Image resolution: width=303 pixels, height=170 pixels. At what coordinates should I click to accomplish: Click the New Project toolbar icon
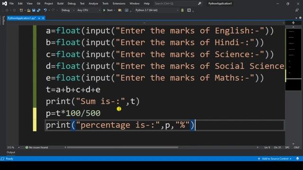pos(21,10)
